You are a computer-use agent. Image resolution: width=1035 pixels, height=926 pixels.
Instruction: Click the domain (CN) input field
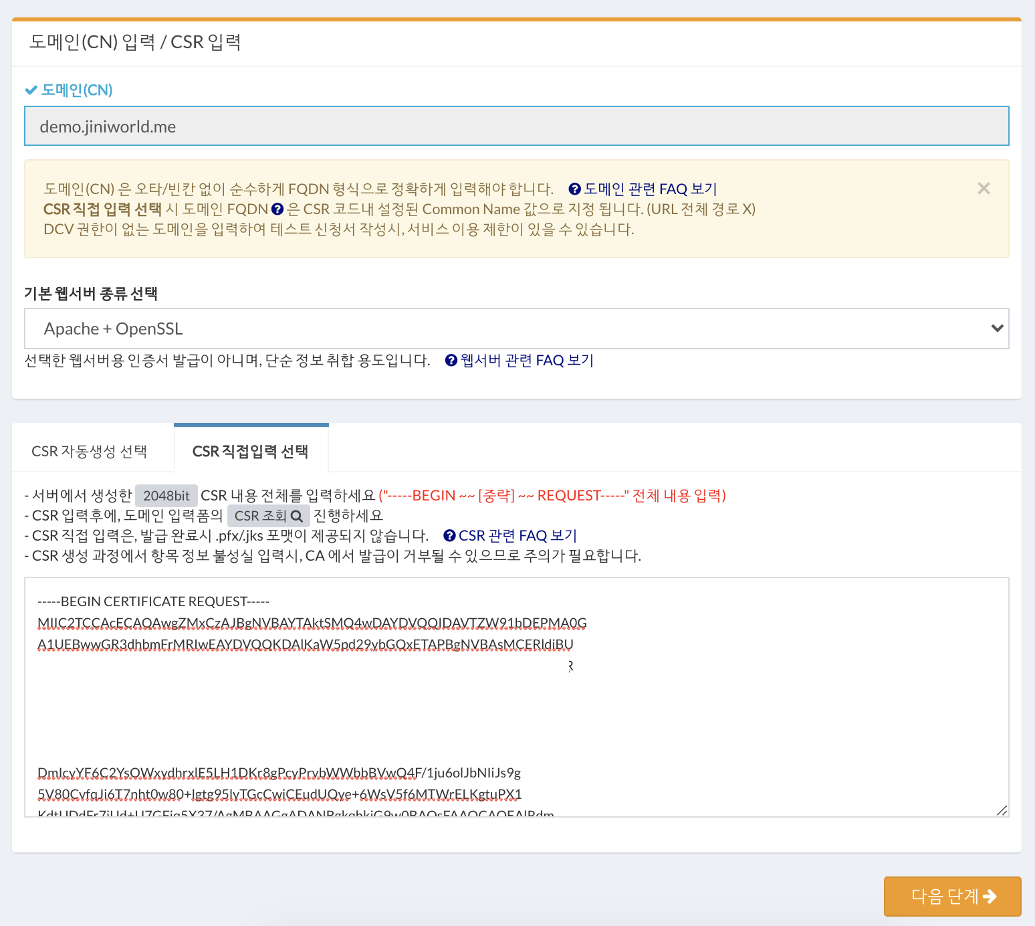pyautogui.click(x=516, y=126)
